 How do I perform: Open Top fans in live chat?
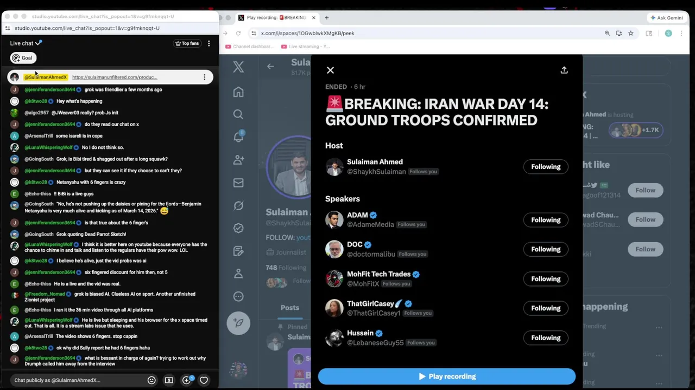187,43
